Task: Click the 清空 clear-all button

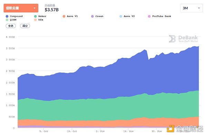Action: point(25,26)
